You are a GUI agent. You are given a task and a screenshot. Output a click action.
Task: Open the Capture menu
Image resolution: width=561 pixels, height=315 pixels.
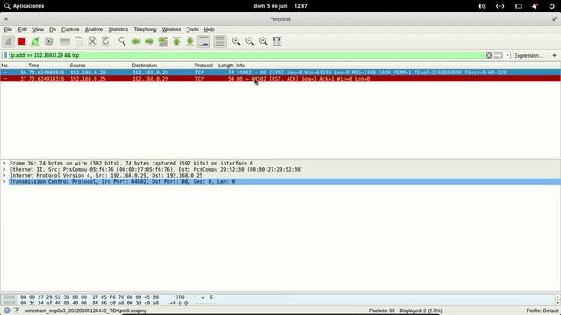[x=70, y=29]
